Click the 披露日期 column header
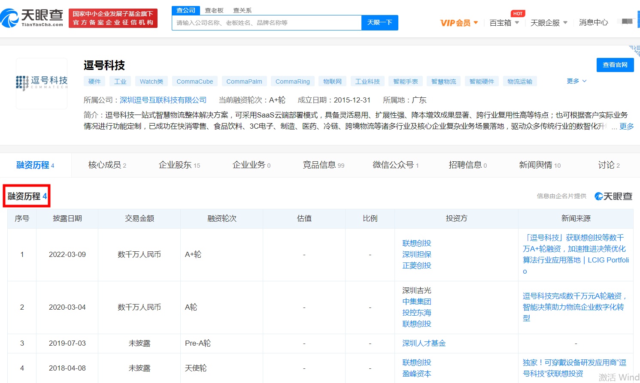The image size is (640, 383). 67,218
